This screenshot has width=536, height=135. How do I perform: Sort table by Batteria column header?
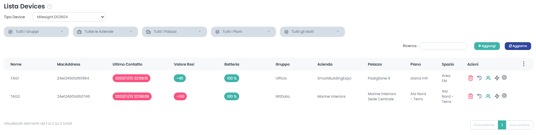(232, 64)
